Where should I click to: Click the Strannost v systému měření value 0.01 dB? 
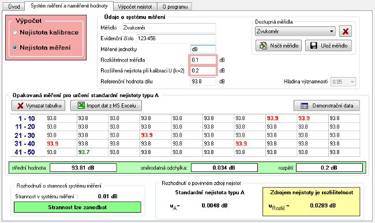(108, 197)
